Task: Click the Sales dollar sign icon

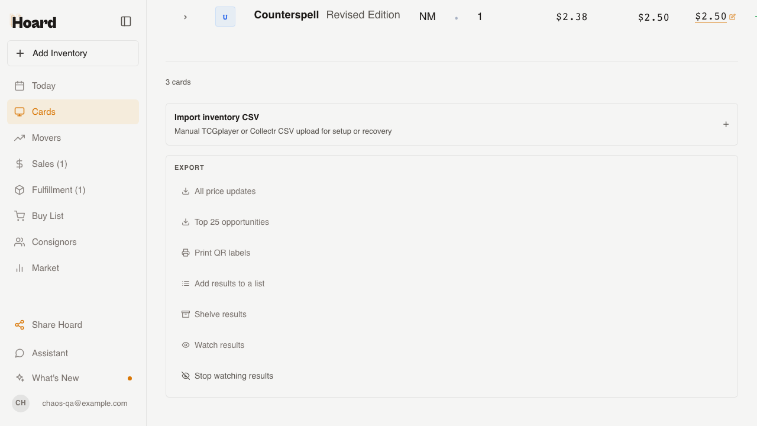Action: (x=20, y=164)
